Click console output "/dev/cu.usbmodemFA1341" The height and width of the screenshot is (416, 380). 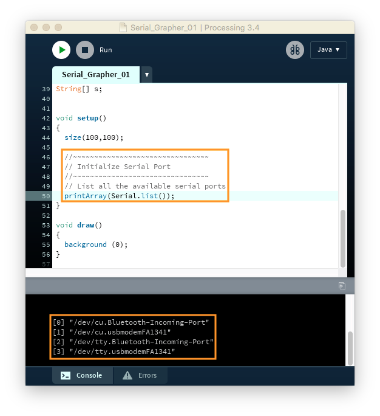pyautogui.click(x=120, y=332)
